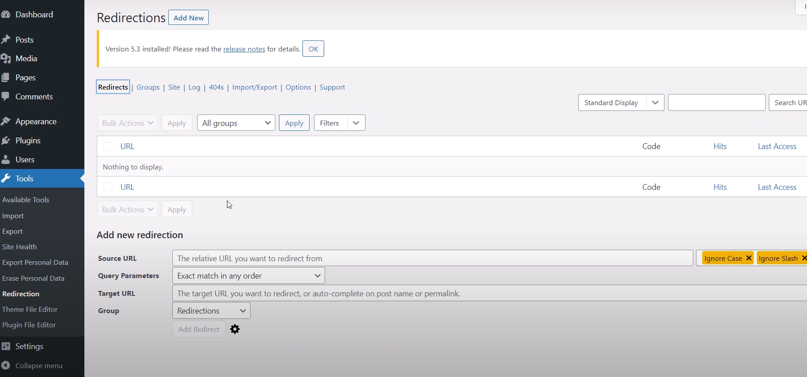Remove the Ignore Case tag via its X
The width and height of the screenshot is (807, 377).
pyautogui.click(x=748, y=258)
